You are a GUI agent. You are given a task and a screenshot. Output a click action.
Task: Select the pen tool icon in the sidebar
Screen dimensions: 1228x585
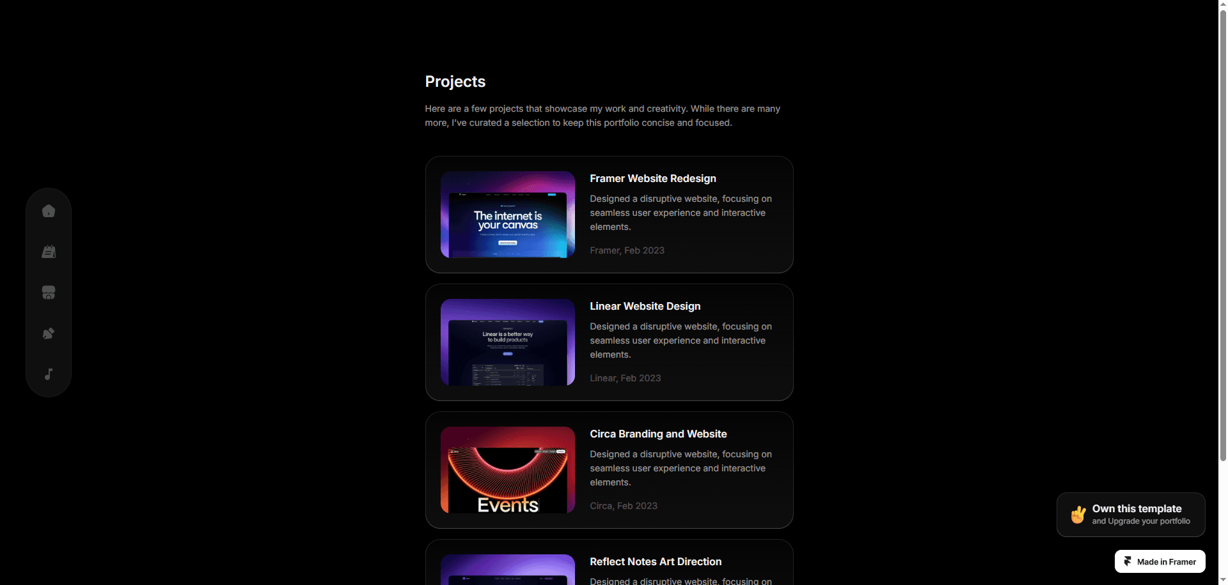click(49, 333)
